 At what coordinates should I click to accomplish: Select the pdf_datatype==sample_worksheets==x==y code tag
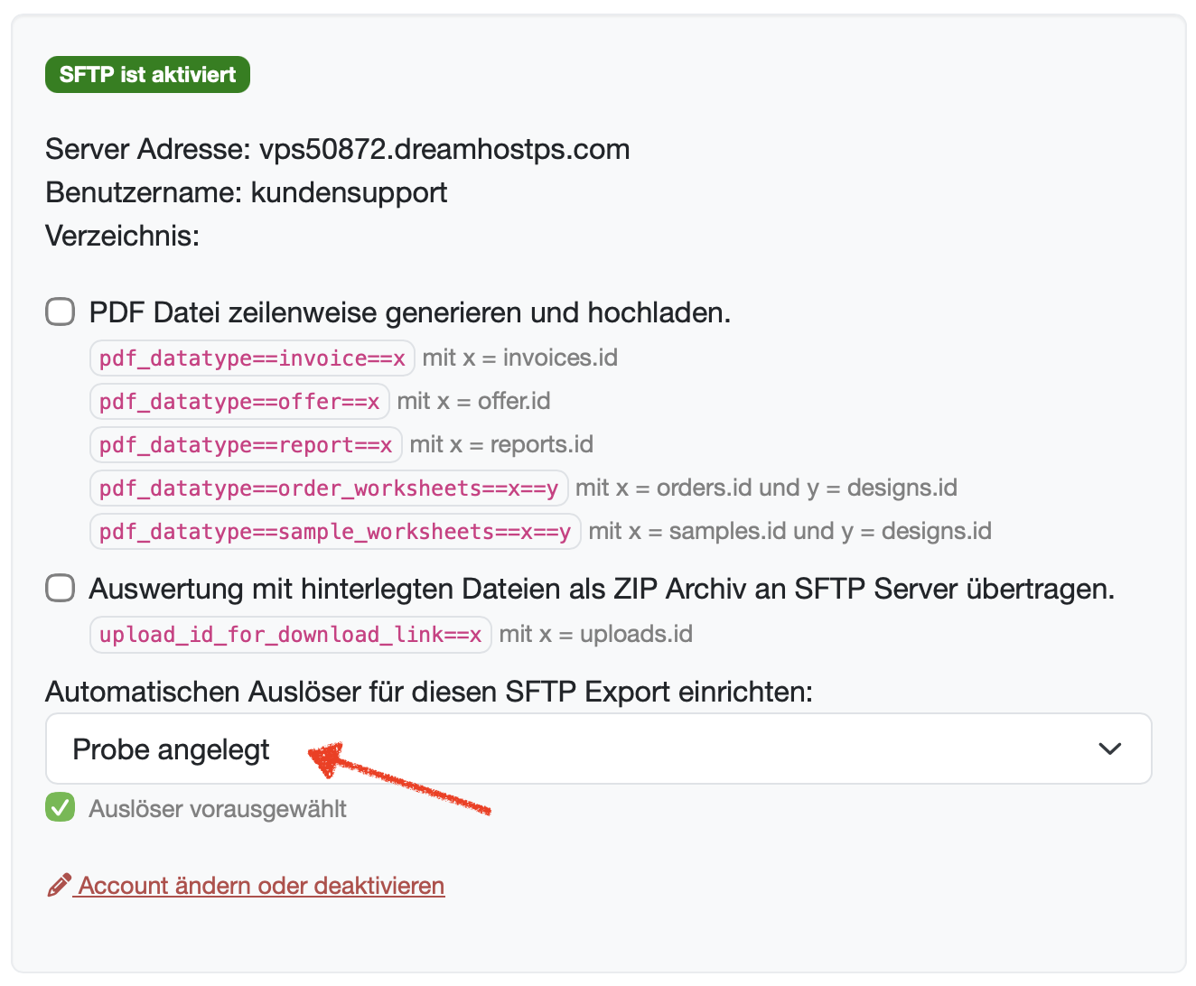335,531
